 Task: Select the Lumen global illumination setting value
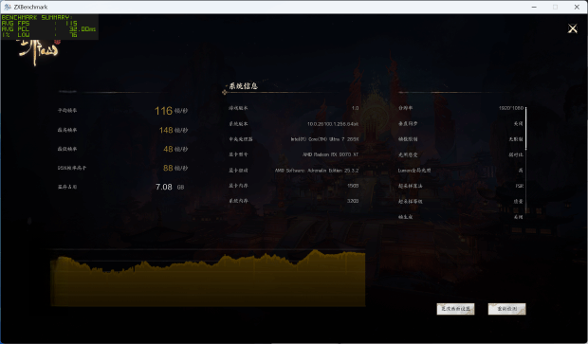pyautogui.click(x=521, y=171)
